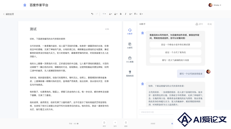Open the font color dropdown
This screenshot has height=129, width=231.
coord(110,14)
